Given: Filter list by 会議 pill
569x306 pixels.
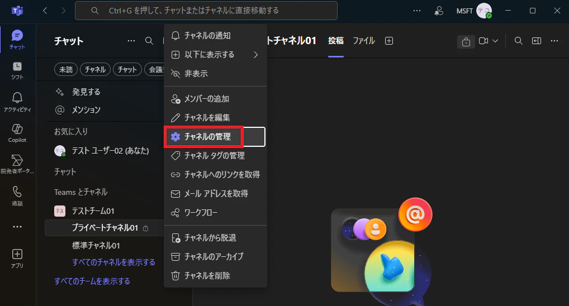Looking at the screenshot, I should 155,69.
